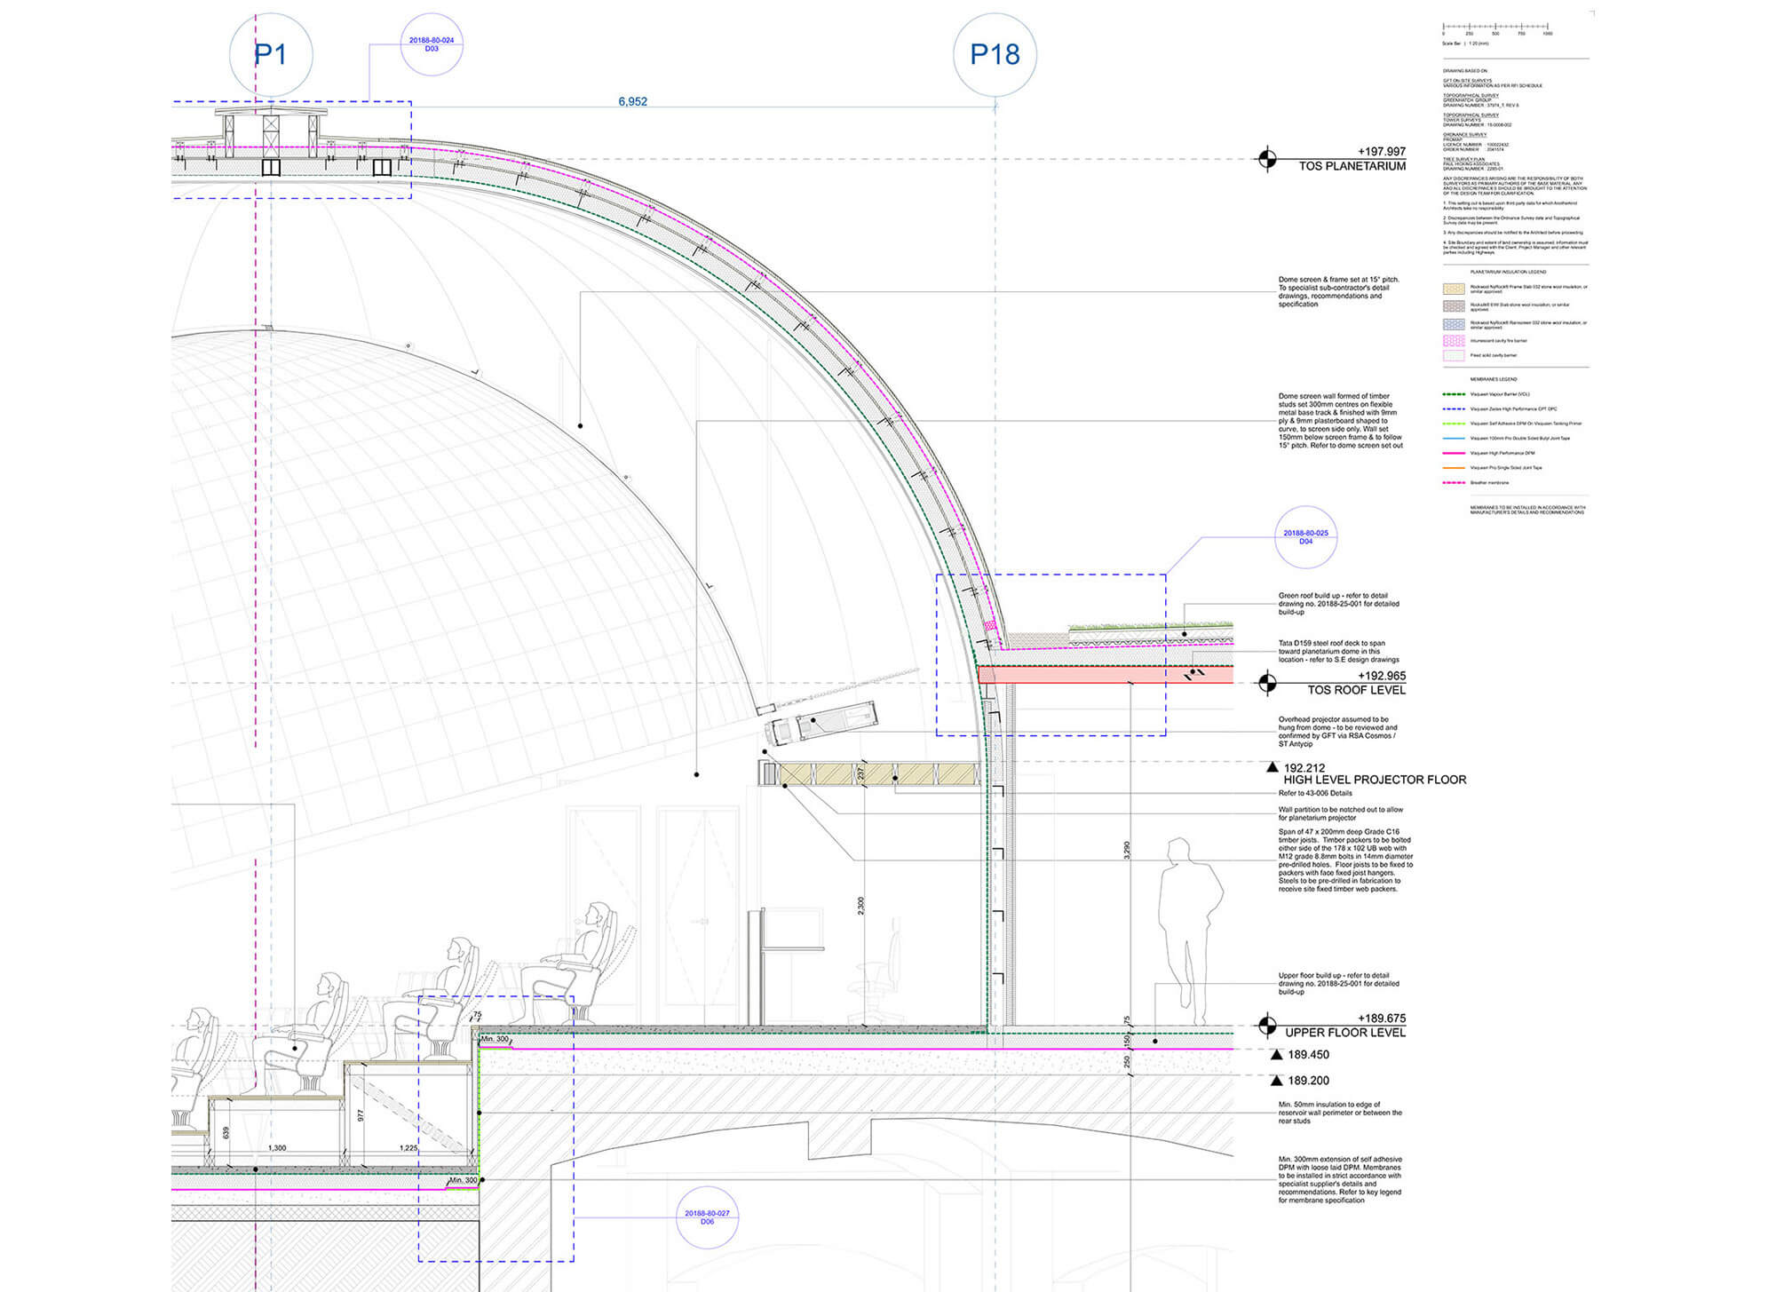1776x1292 pixels.
Task: Click the 189.200 level triangle marker
Action: tap(1276, 1081)
